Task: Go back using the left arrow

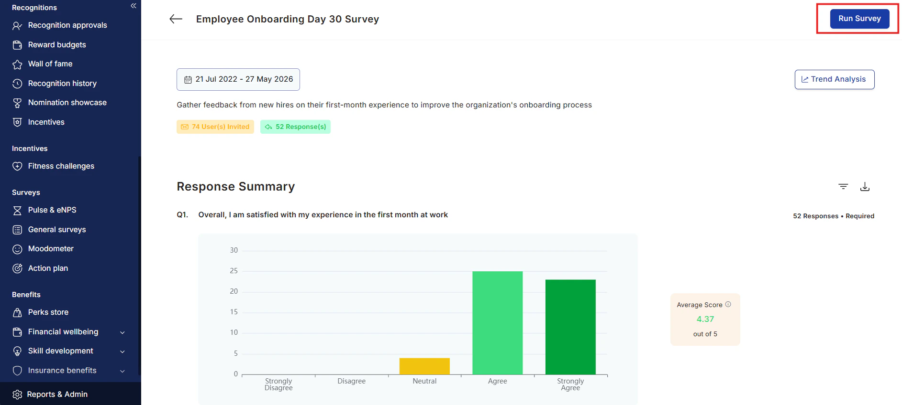Action: point(176,19)
